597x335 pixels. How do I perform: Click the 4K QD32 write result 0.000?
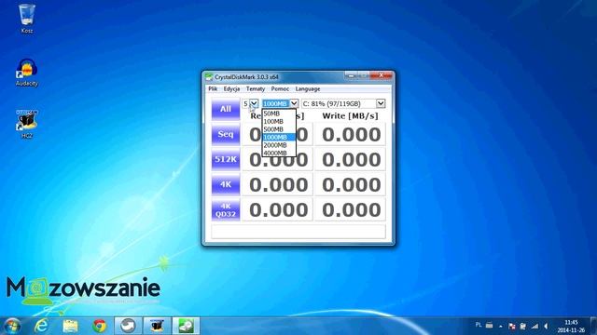tap(351, 209)
